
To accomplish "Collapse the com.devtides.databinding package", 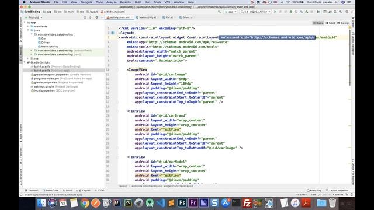I will click(32, 34).
